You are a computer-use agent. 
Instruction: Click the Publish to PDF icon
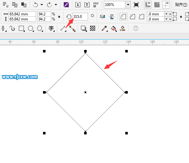96,5
